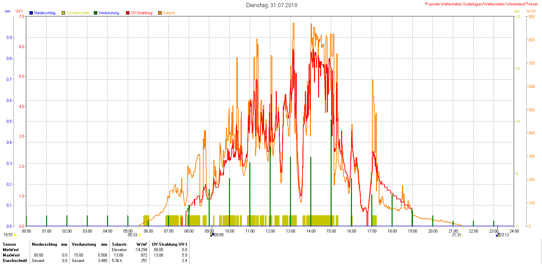This screenshot has width=542, height=264.
Task: Click the 0.9 mm left axis label
Action: coord(9,38)
